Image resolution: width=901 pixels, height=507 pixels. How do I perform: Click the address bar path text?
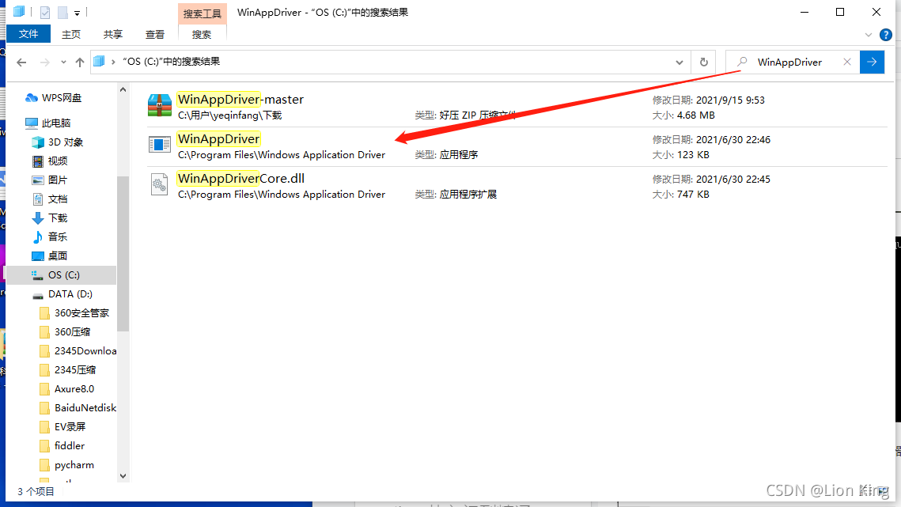click(x=171, y=62)
